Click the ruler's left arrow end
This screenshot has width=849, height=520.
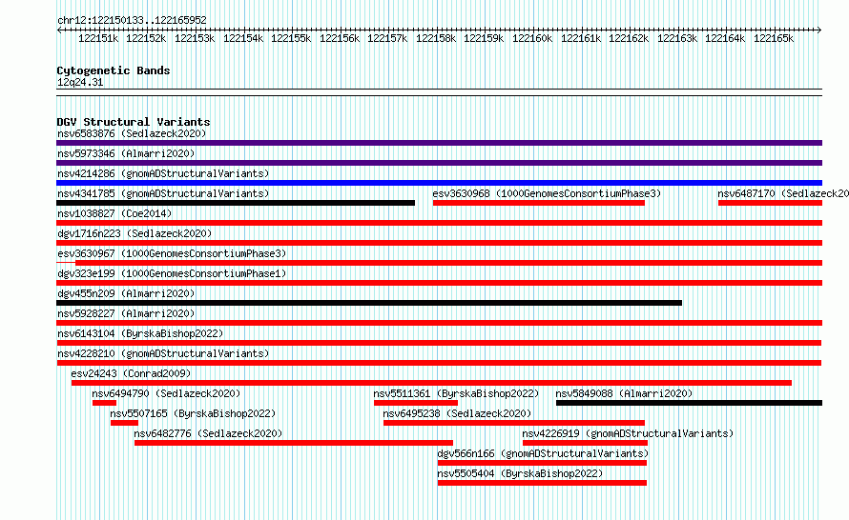59,30
